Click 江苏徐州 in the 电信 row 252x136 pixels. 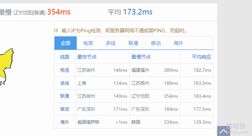(86, 70)
